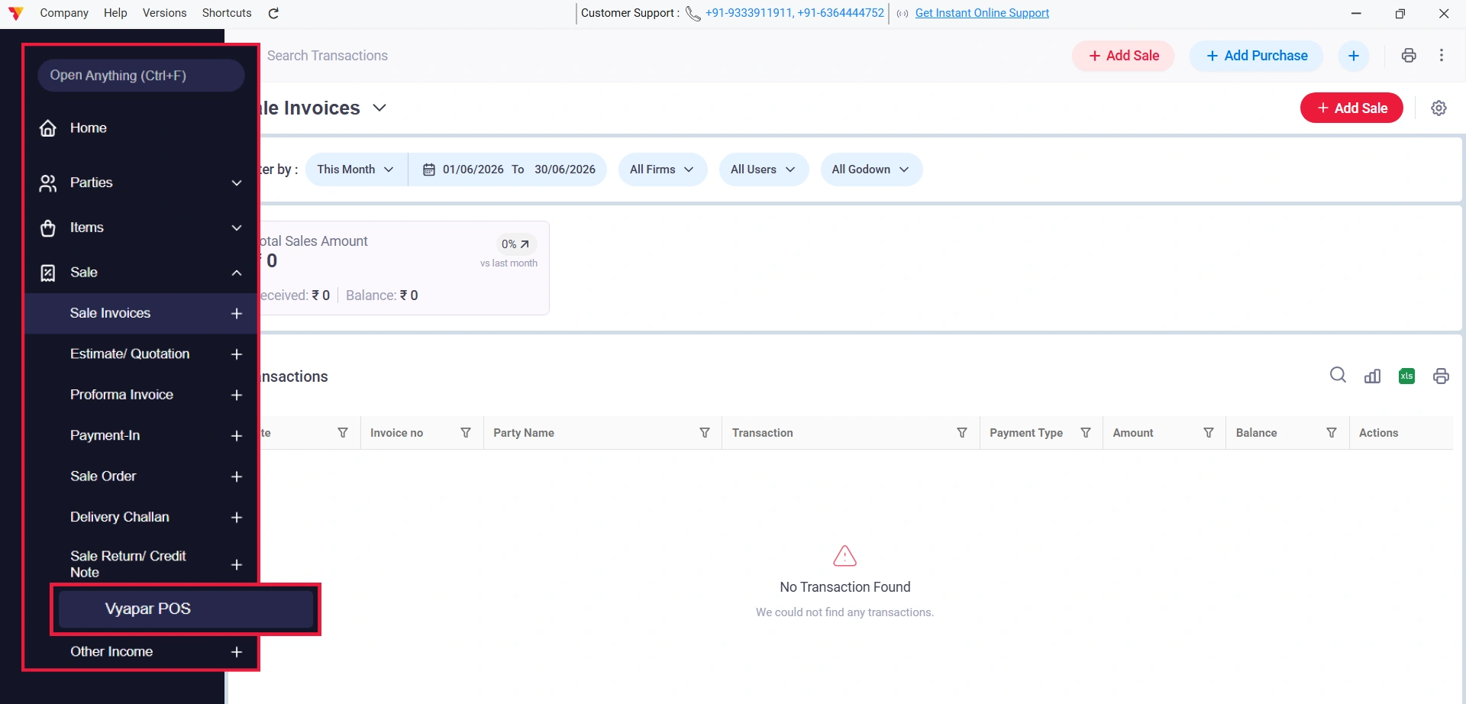
Task: Click the Vyapar logo icon
Action: (x=15, y=13)
